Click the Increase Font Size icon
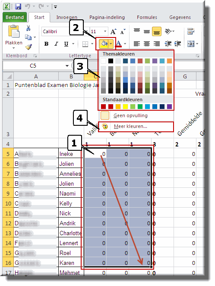Screen dimensions: 215x286 (114, 31)
